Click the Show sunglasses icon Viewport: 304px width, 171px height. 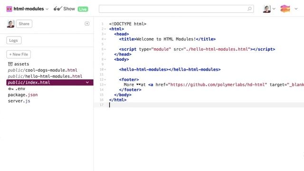click(x=58, y=9)
